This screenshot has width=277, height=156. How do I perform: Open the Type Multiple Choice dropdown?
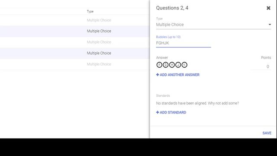coord(213,25)
